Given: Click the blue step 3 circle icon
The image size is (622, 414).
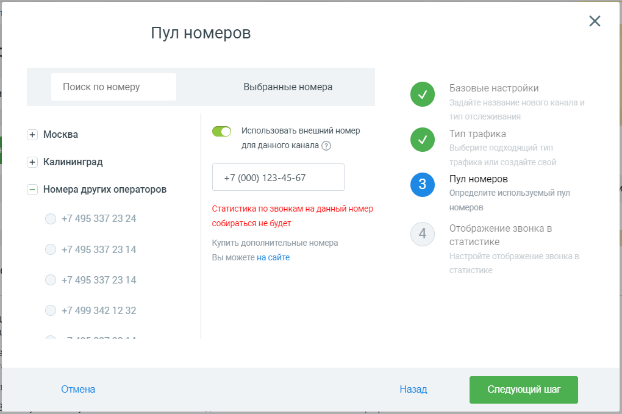Looking at the screenshot, I should tap(423, 184).
